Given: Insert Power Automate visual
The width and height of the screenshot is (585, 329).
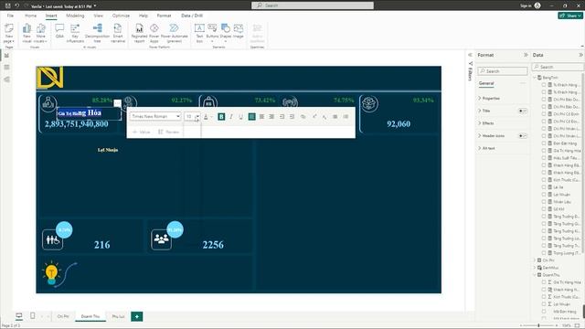Looking at the screenshot, I should (174, 33).
